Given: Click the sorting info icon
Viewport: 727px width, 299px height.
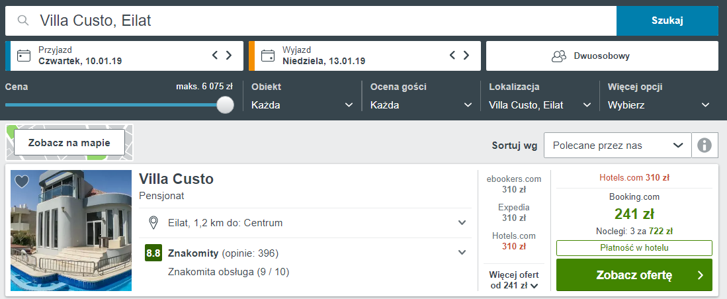Looking at the screenshot, I should click(705, 146).
